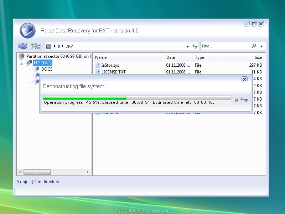The width and height of the screenshot is (285, 214).
Task: Click the tree horizontal scrollbar thumb
Action: pos(37,172)
